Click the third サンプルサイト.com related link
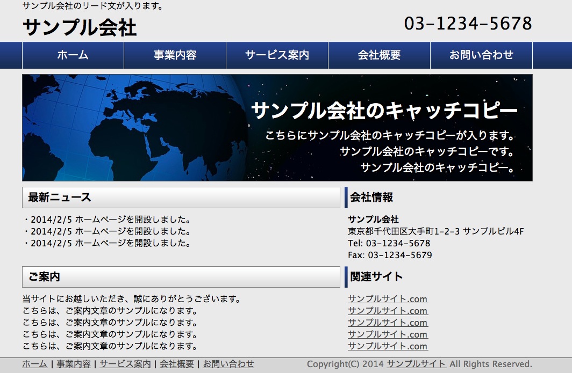Screen dimensions: 572x373 tap(388, 323)
